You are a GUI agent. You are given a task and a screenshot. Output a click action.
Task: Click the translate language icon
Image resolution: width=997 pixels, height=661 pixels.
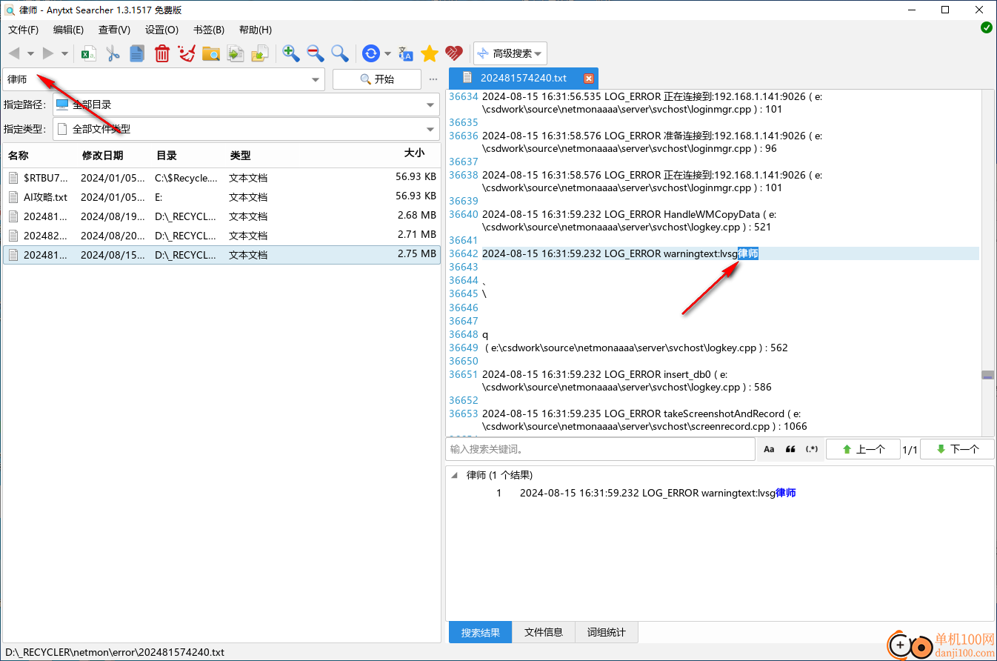[406, 53]
